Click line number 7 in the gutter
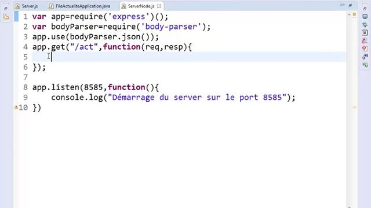This screenshot has width=371, height=208. pyautogui.click(x=26, y=77)
